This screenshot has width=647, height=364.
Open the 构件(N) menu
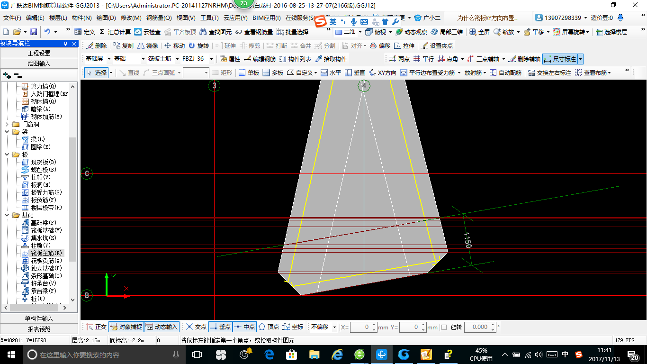pyautogui.click(x=81, y=18)
